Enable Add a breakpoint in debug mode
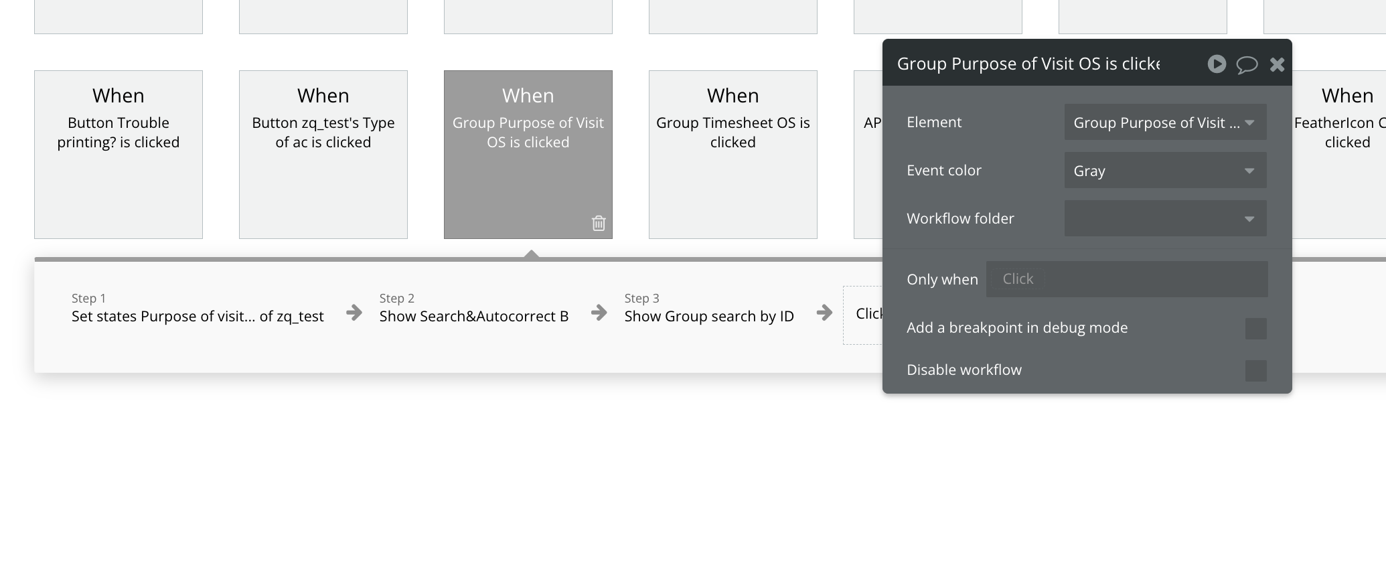 (x=1255, y=329)
